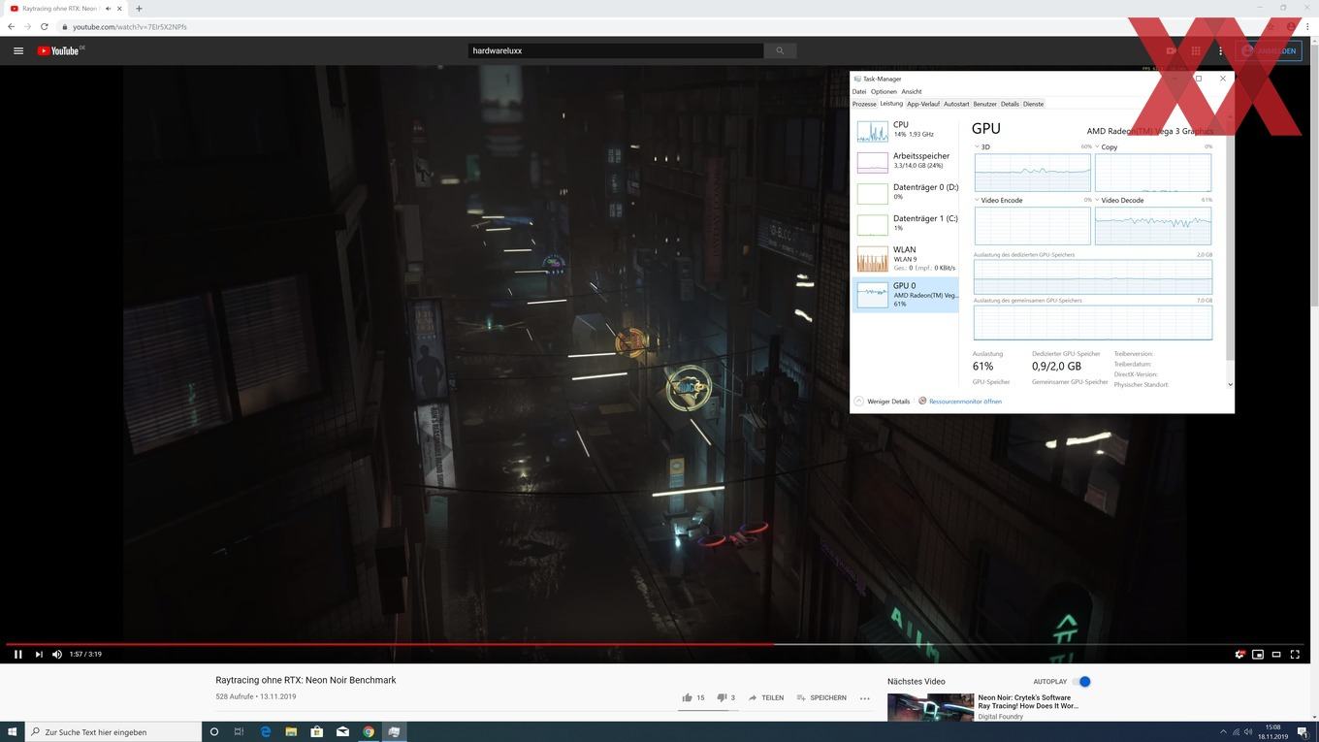
Task: Open Mail app from taskbar
Action: (342, 731)
